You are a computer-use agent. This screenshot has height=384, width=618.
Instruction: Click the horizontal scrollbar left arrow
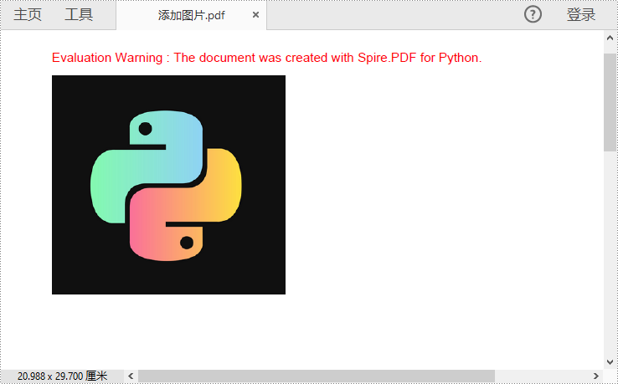tap(131, 376)
